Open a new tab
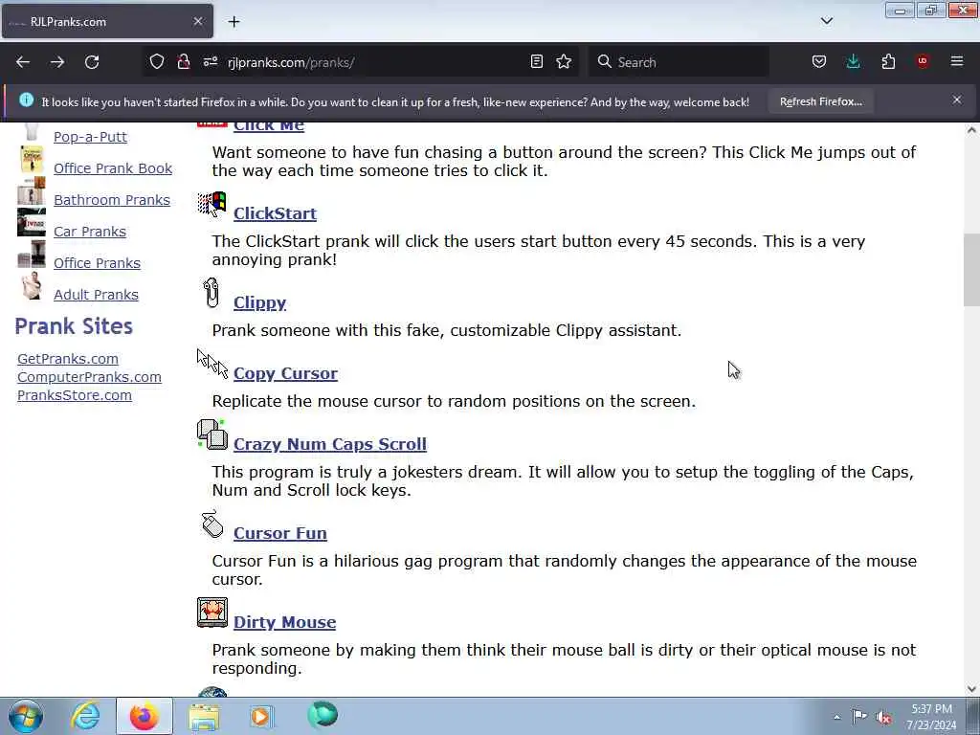The width and height of the screenshot is (980, 735). tap(234, 21)
